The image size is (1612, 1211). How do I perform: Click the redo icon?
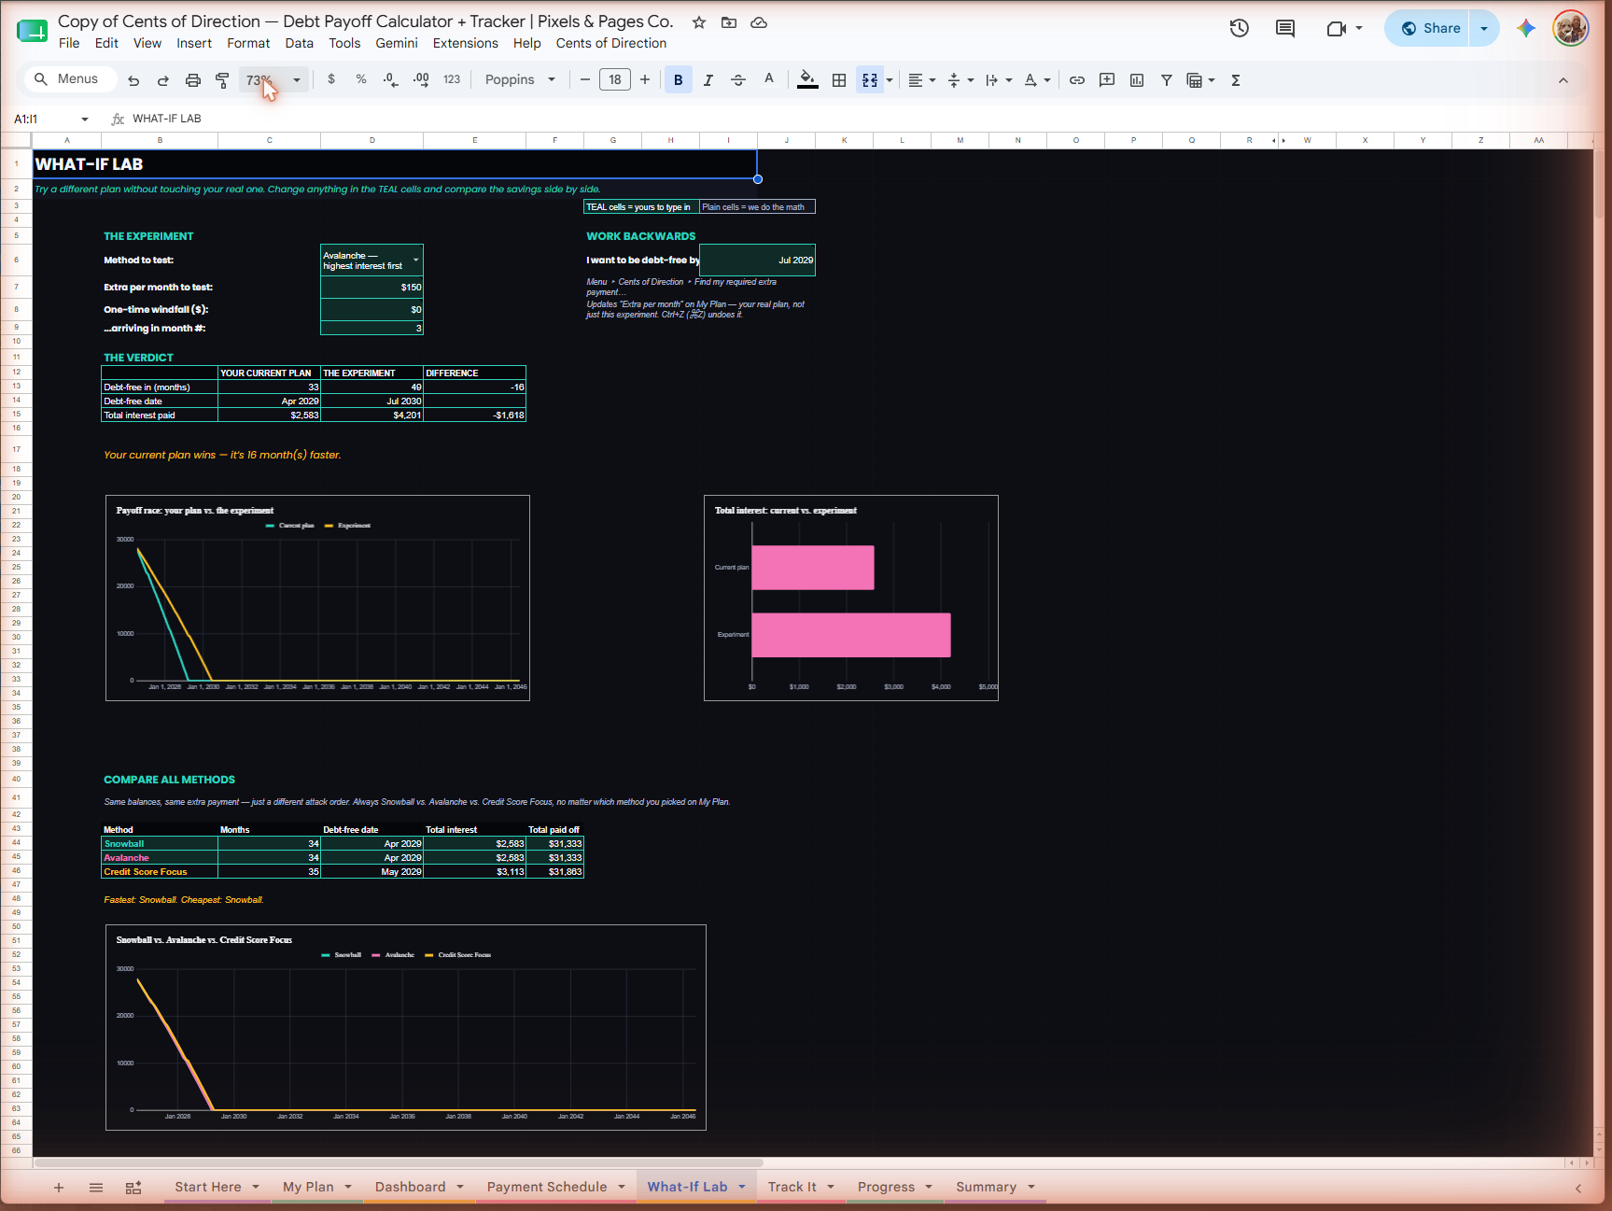(x=163, y=80)
